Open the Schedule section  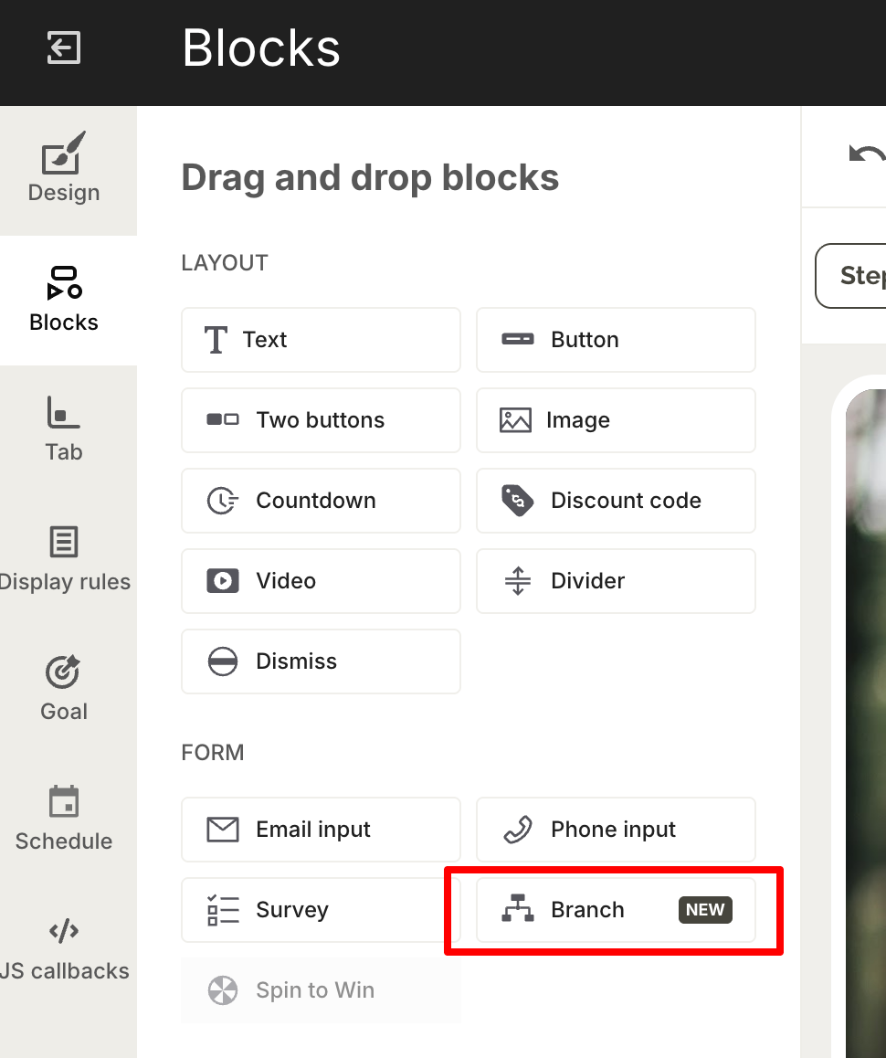coord(64,819)
